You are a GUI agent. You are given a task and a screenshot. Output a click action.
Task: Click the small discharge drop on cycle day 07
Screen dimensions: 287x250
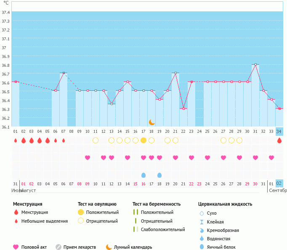[64, 140]
